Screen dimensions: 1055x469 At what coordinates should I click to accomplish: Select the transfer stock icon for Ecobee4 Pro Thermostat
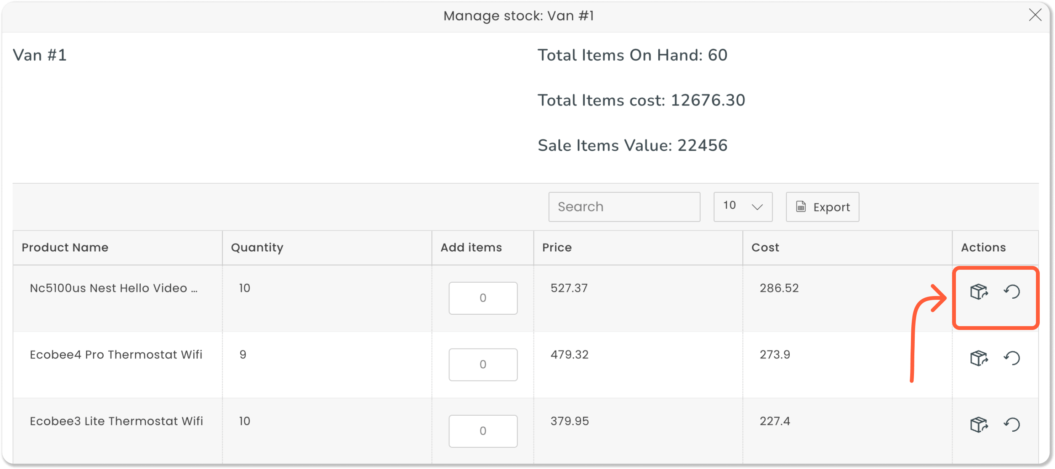point(979,358)
